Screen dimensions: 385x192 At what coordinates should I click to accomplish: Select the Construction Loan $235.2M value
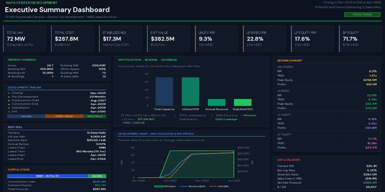pos(99,182)
